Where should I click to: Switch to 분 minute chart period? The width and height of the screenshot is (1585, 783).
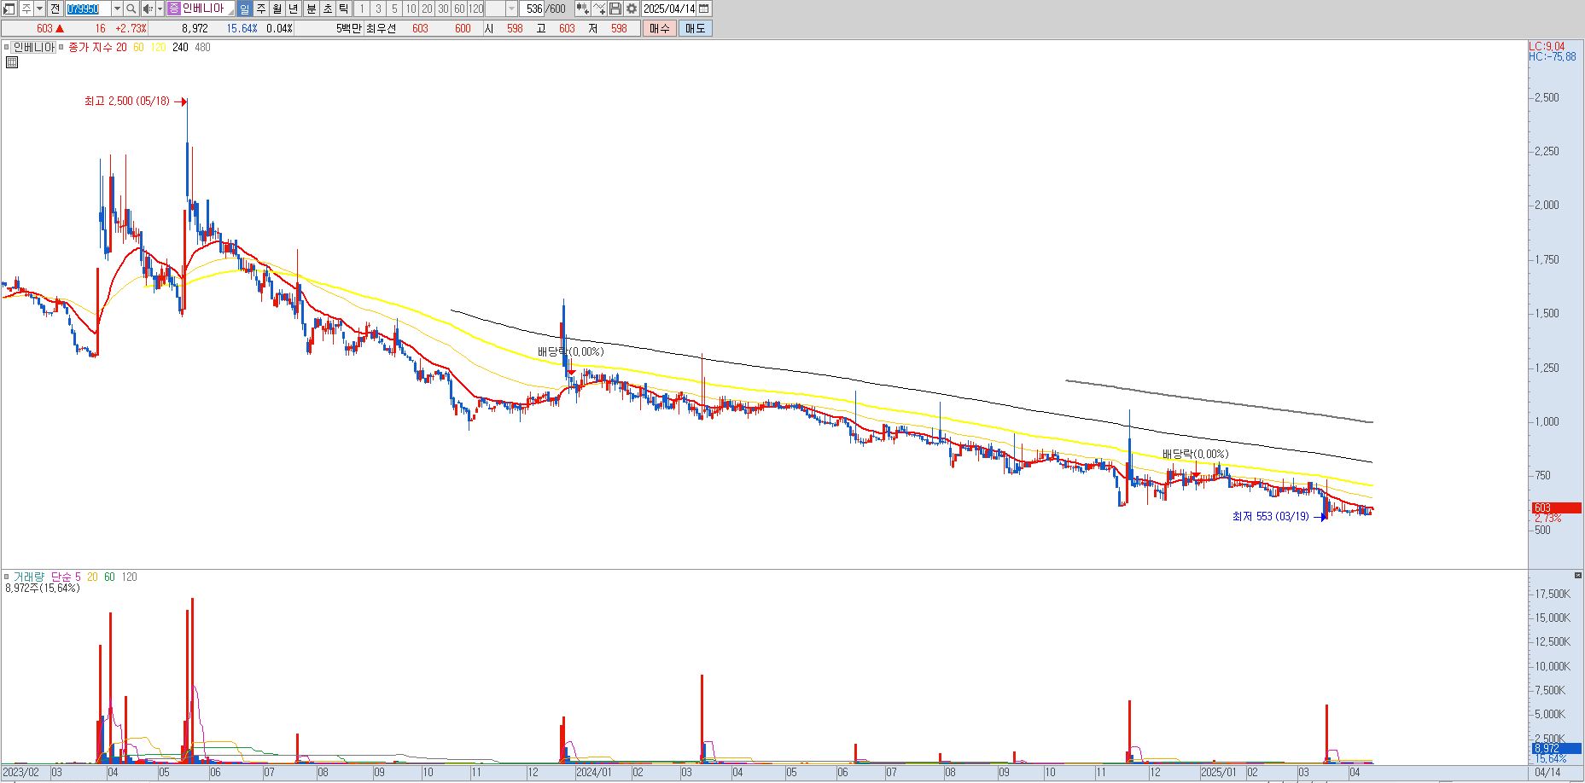point(311,9)
